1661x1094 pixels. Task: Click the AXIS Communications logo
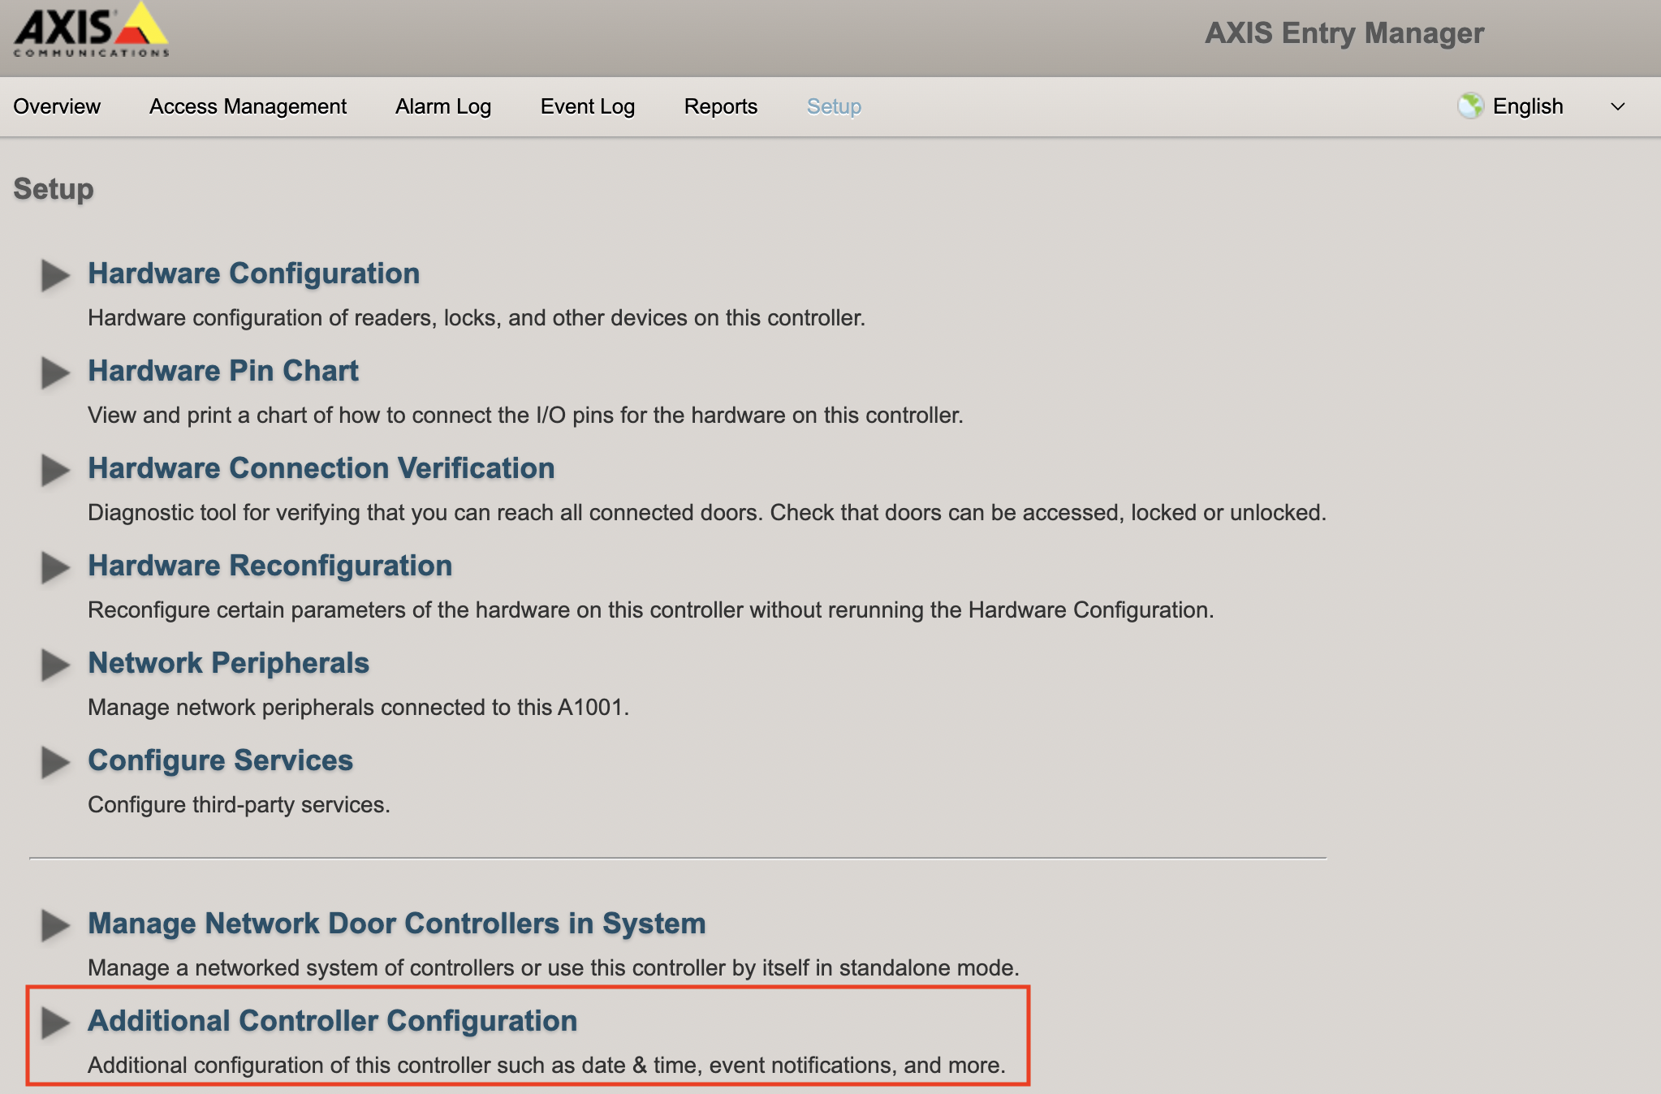[91, 31]
